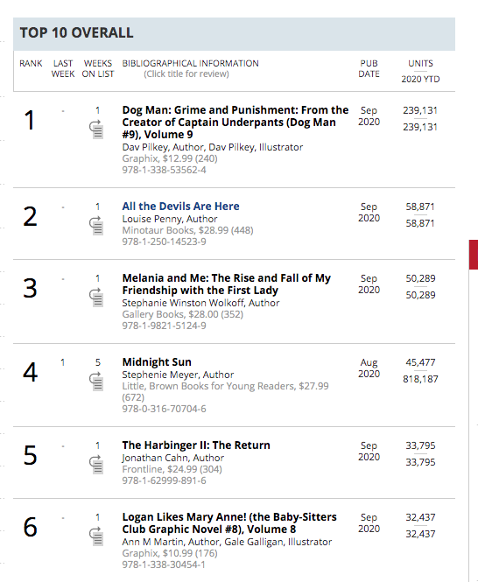The image size is (478, 582).
Task: Click the list icon beside Dog Man
Action: point(96,130)
